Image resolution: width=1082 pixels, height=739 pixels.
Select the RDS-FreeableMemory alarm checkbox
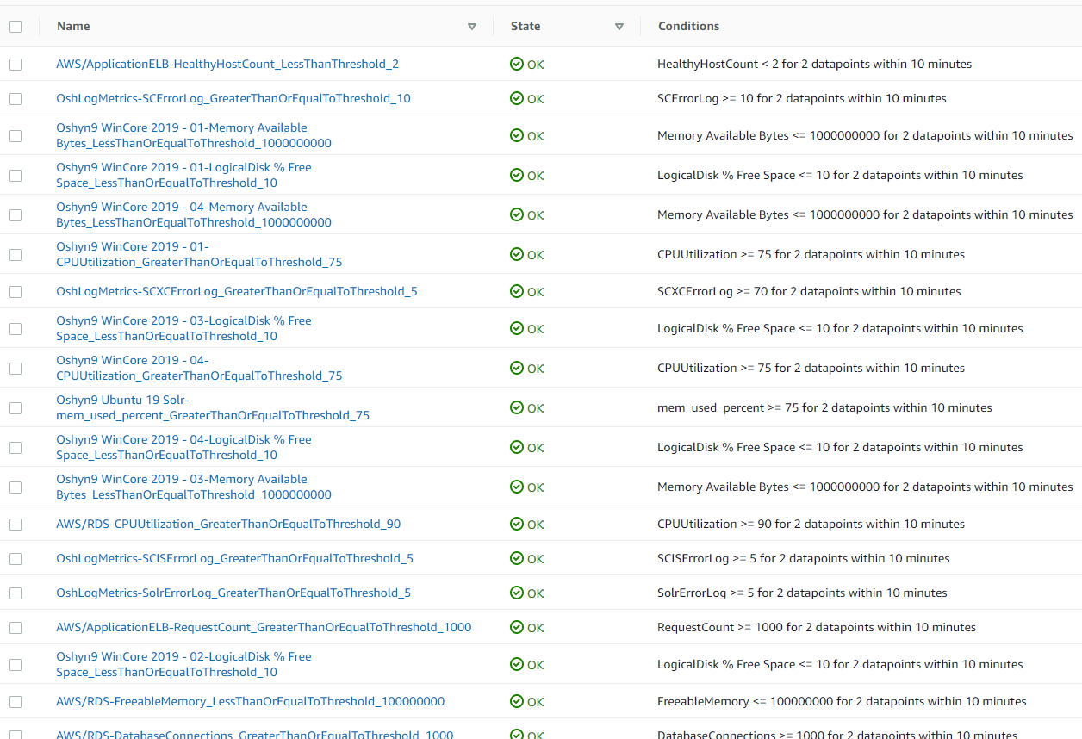pyautogui.click(x=16, y=702)
